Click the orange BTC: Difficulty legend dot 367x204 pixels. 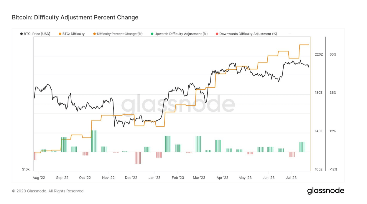[60, 34]
